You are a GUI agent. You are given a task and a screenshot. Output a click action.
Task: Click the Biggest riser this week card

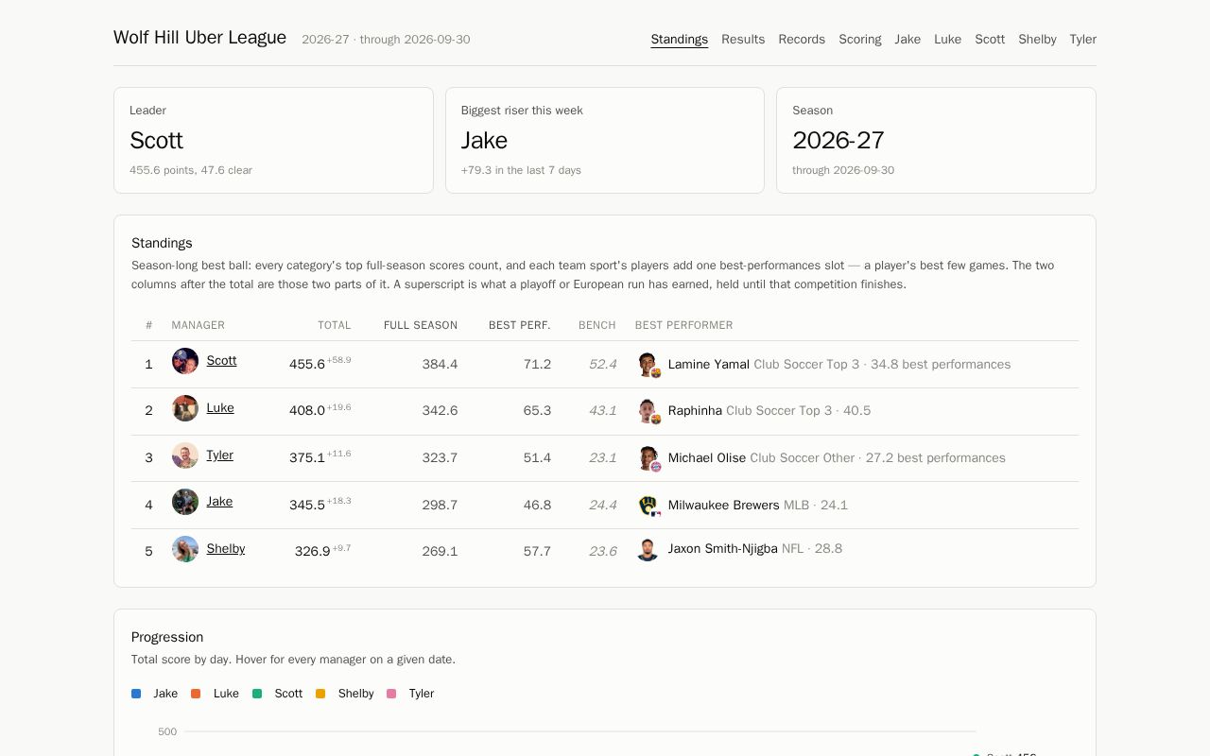[x=605, y=141]
